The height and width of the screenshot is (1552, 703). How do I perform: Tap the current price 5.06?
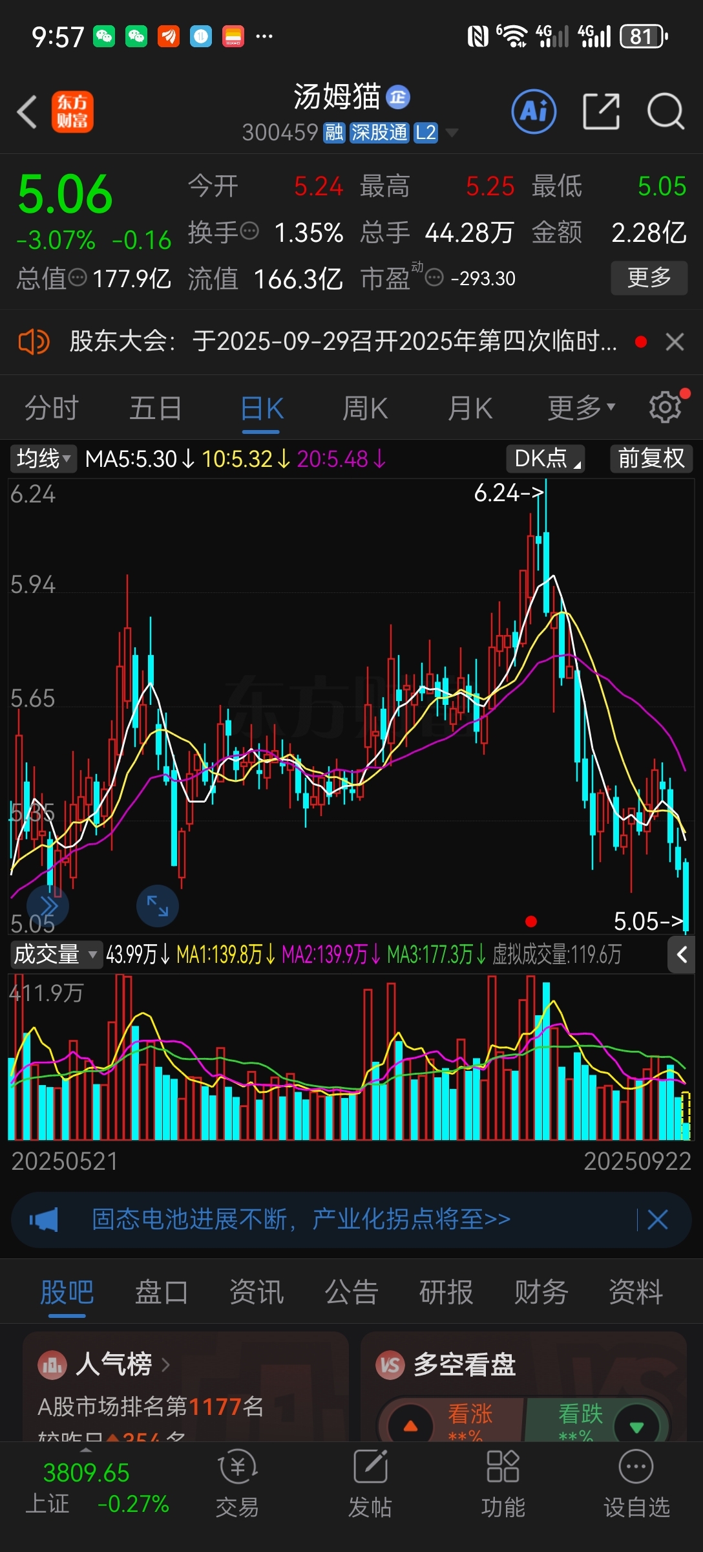(65, 194)
